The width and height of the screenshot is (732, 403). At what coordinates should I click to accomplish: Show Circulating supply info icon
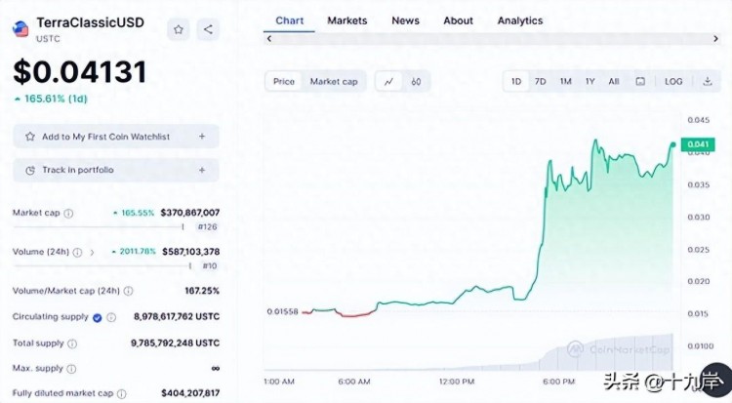click(111, 317)
